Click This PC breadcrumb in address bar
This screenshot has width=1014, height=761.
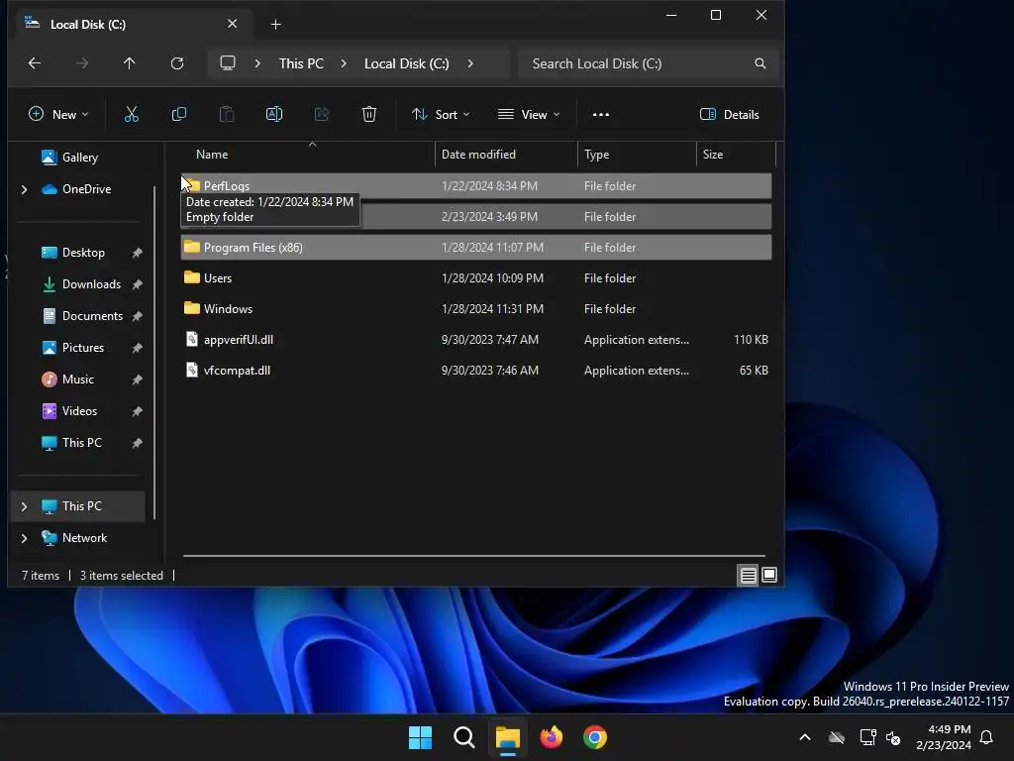click(301, 63)
